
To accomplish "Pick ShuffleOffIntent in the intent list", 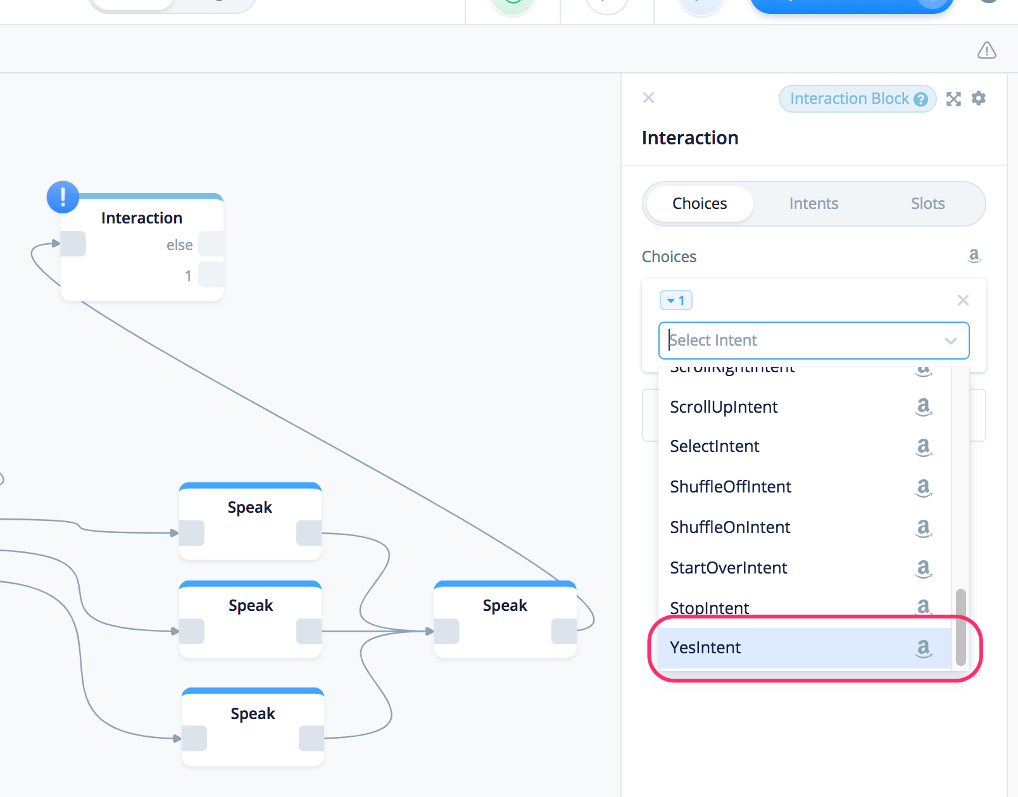I will (x=731, y=487).
